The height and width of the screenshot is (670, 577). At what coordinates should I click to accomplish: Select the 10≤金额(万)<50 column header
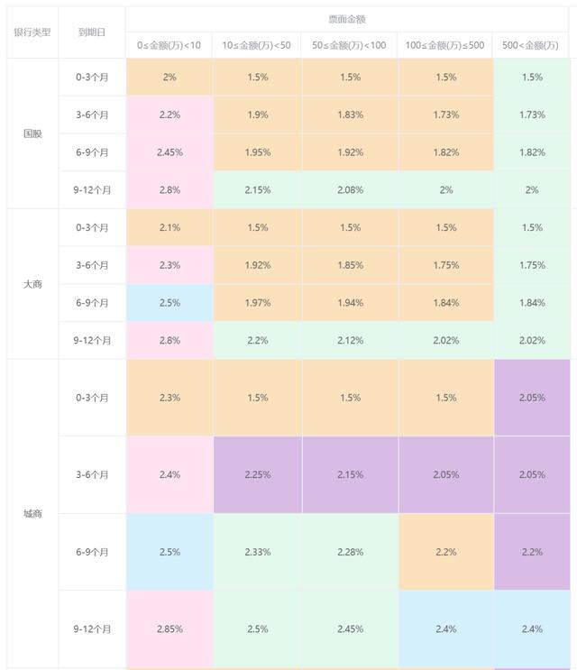pyautogui.click(x=257, y=45)
